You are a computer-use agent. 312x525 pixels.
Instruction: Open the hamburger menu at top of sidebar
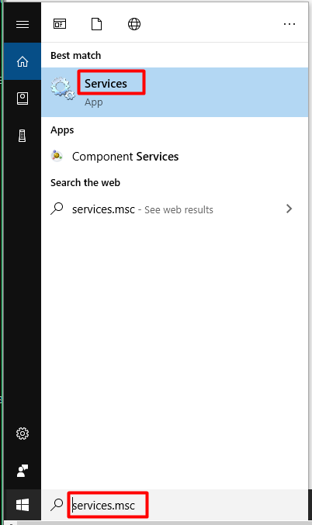click(23, 24)
